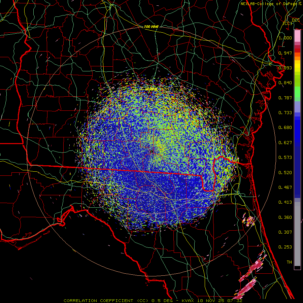303x303 pixels.
Task: Pick the lavender color scale segment
Action: [297, 107]
